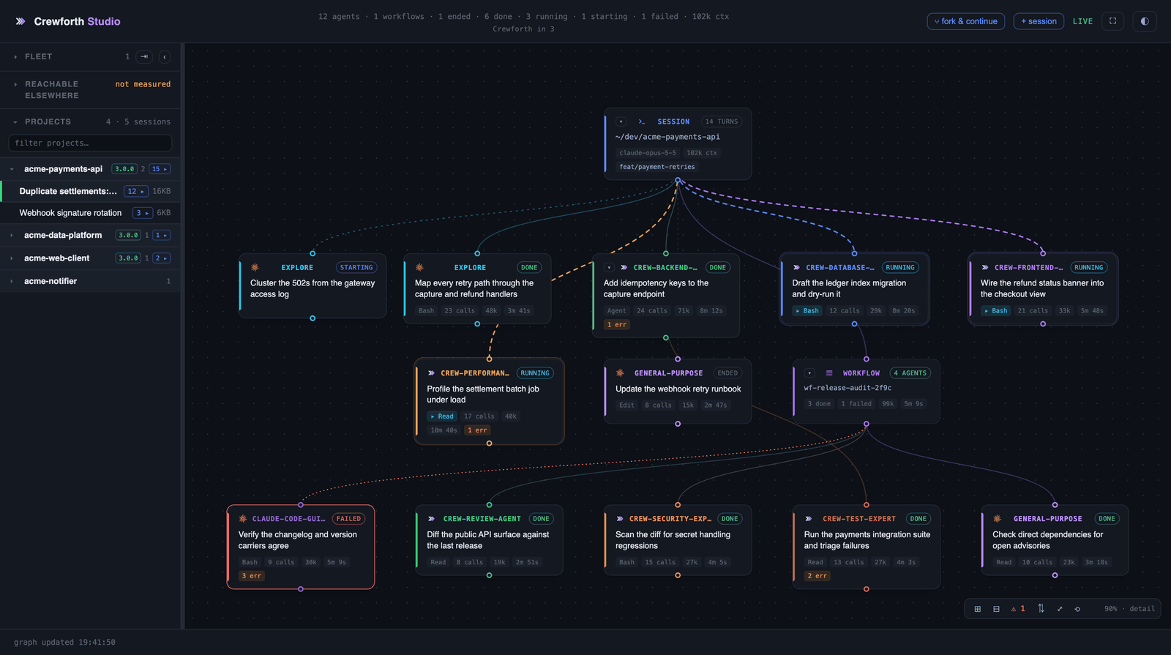This screenshot has height=655, width=1171.
Task: Click the warning triangle error count
Action: pyautogui.click(x=1018, y=609)
